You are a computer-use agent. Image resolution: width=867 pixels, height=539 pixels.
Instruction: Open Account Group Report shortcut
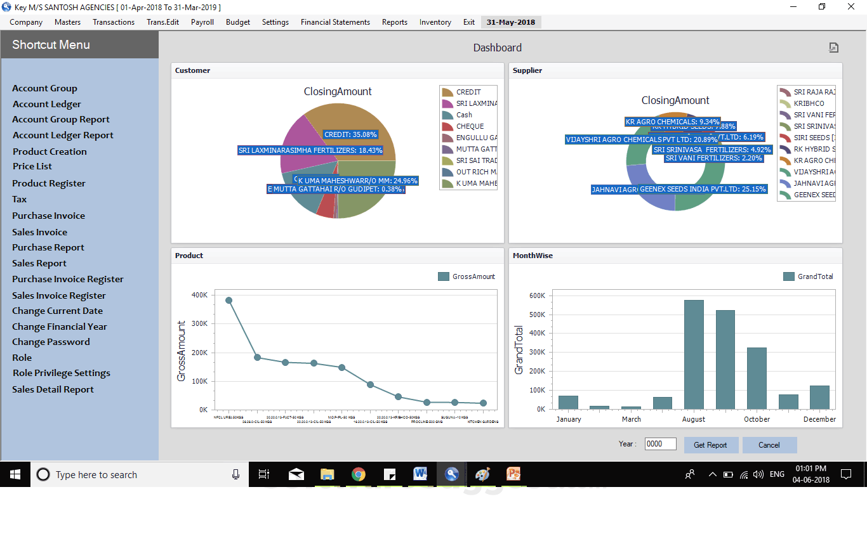point(61,119)
